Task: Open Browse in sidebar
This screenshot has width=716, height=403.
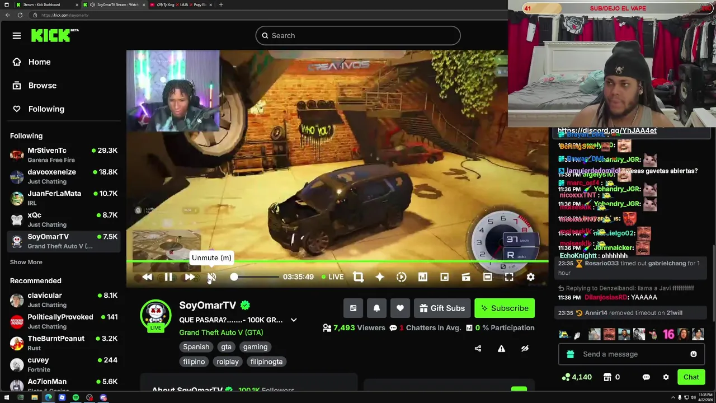Action: click(42, 86)
